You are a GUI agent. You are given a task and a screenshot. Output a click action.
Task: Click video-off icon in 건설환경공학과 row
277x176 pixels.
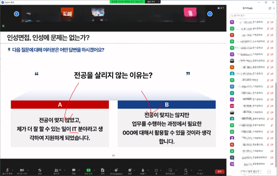click(x=272, y=158)
